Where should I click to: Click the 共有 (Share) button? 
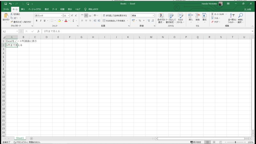point(247,9)
